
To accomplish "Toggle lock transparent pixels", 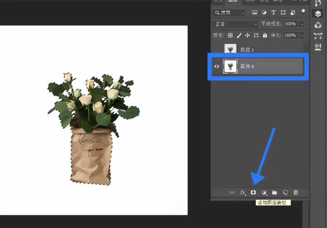I will pyautogui.click(x=230, y=35).
